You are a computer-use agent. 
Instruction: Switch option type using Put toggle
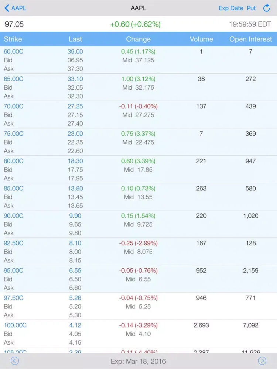(251, 8)
